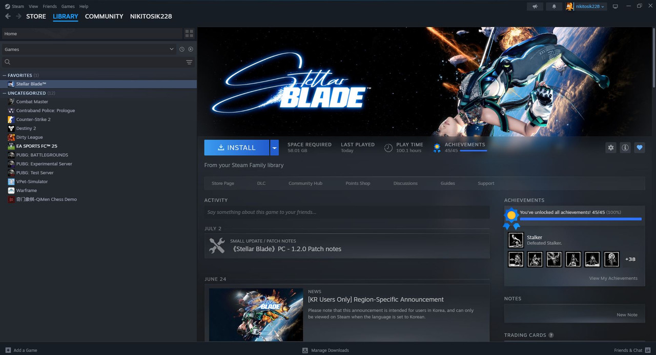Click Counter-Strike 2 icon in list
The height and width of the screenshot is (355, 656).
tap(11, 119)
